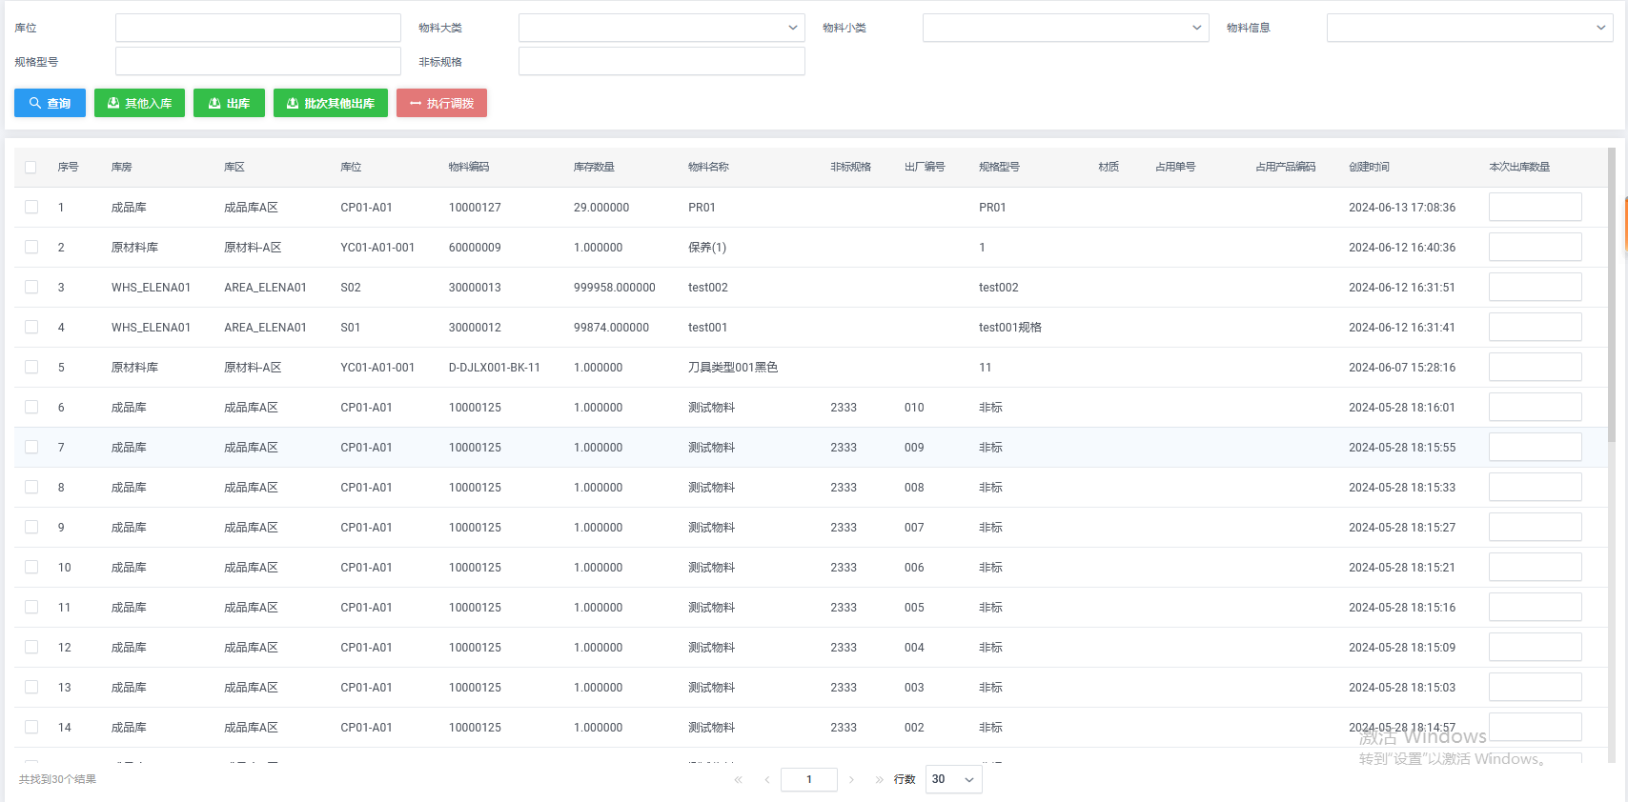Toggle the select-all header checkbox

tap(31, 167)
